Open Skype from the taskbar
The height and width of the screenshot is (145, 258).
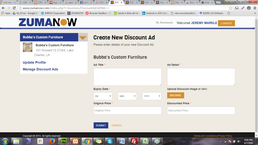110,141
